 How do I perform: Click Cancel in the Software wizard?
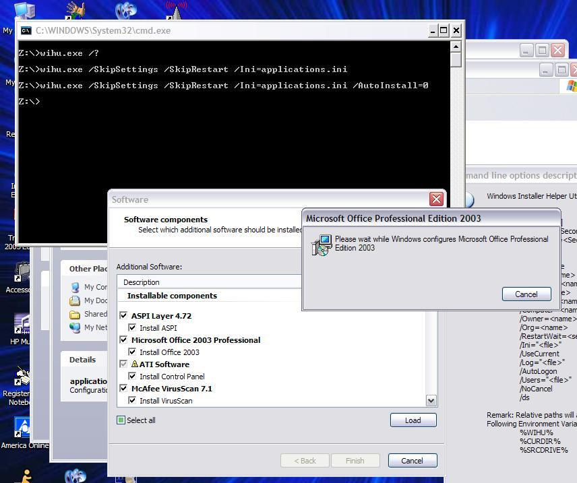[413, 461]
